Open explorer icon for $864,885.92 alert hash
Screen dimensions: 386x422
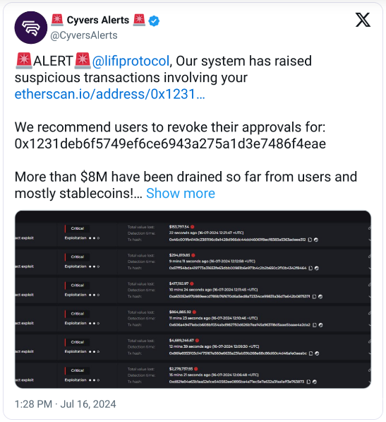pyautogui.click(x=320, y=325)
